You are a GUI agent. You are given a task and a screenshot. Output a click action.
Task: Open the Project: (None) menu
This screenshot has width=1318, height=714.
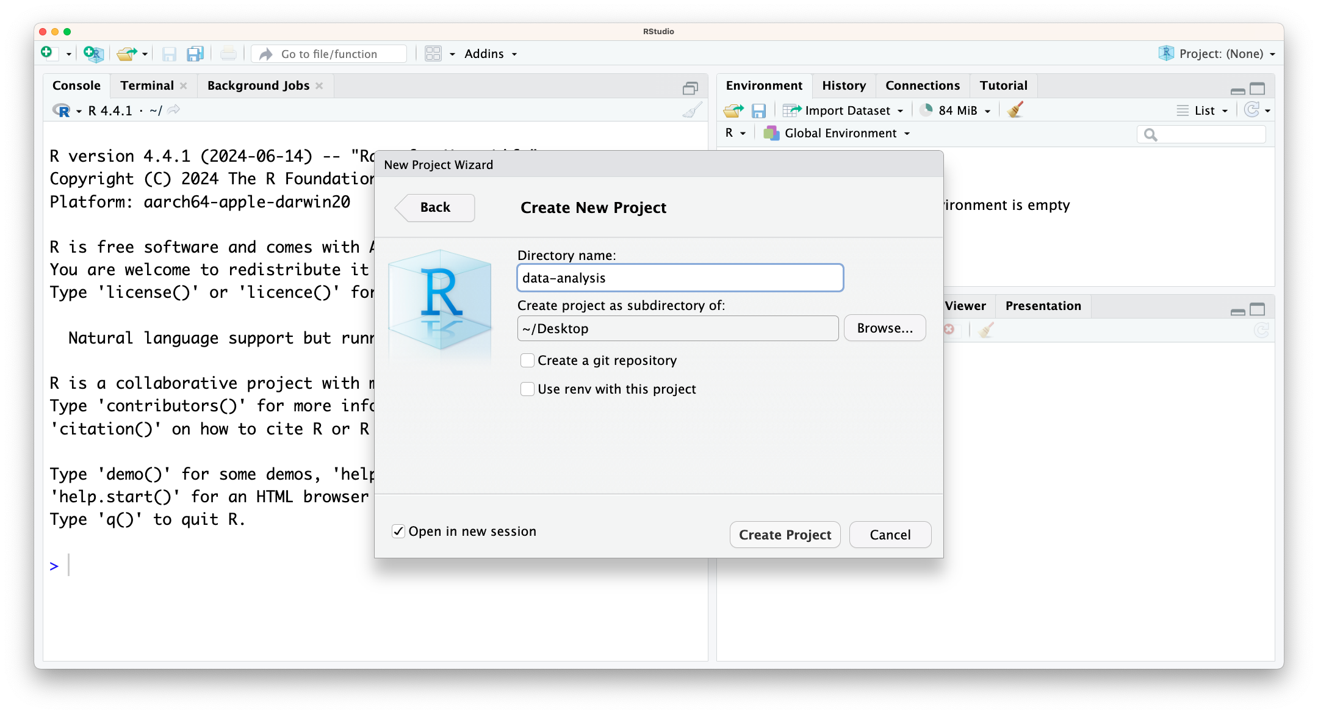pyautogui.click(x=1217, y=54)
